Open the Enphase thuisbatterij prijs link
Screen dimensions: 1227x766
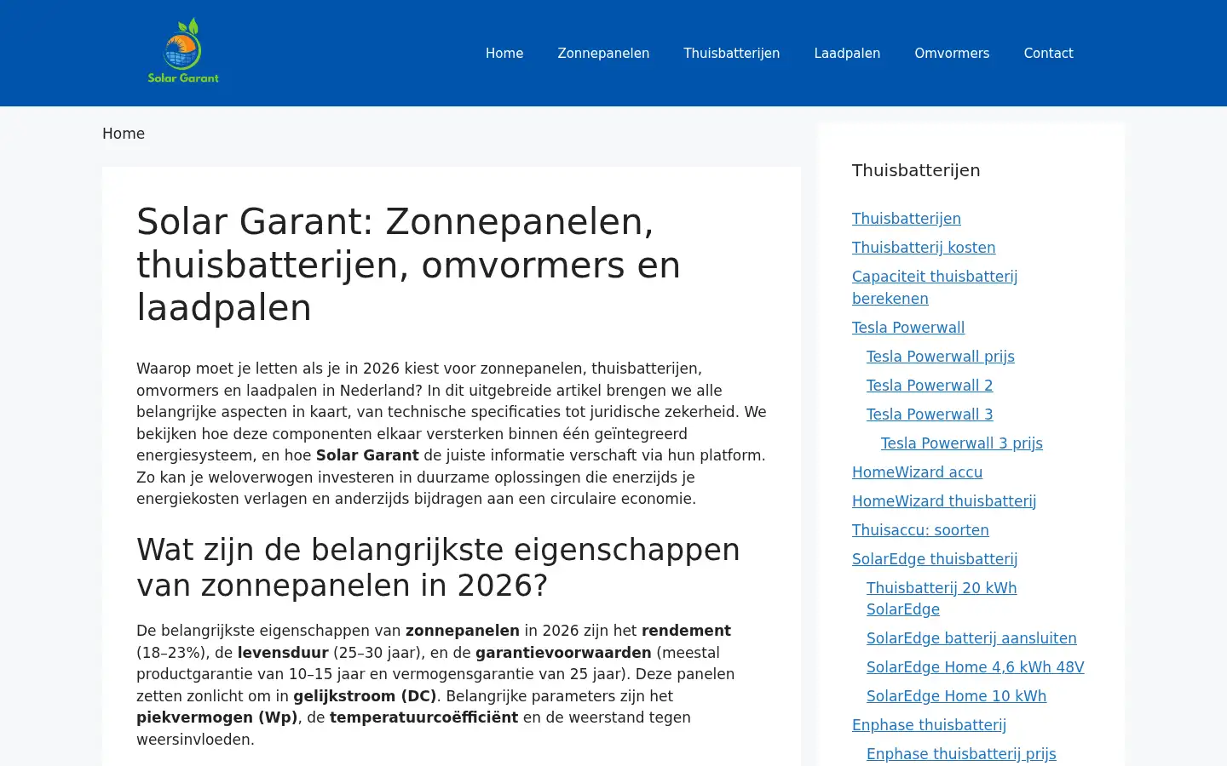tap(961, 754)
